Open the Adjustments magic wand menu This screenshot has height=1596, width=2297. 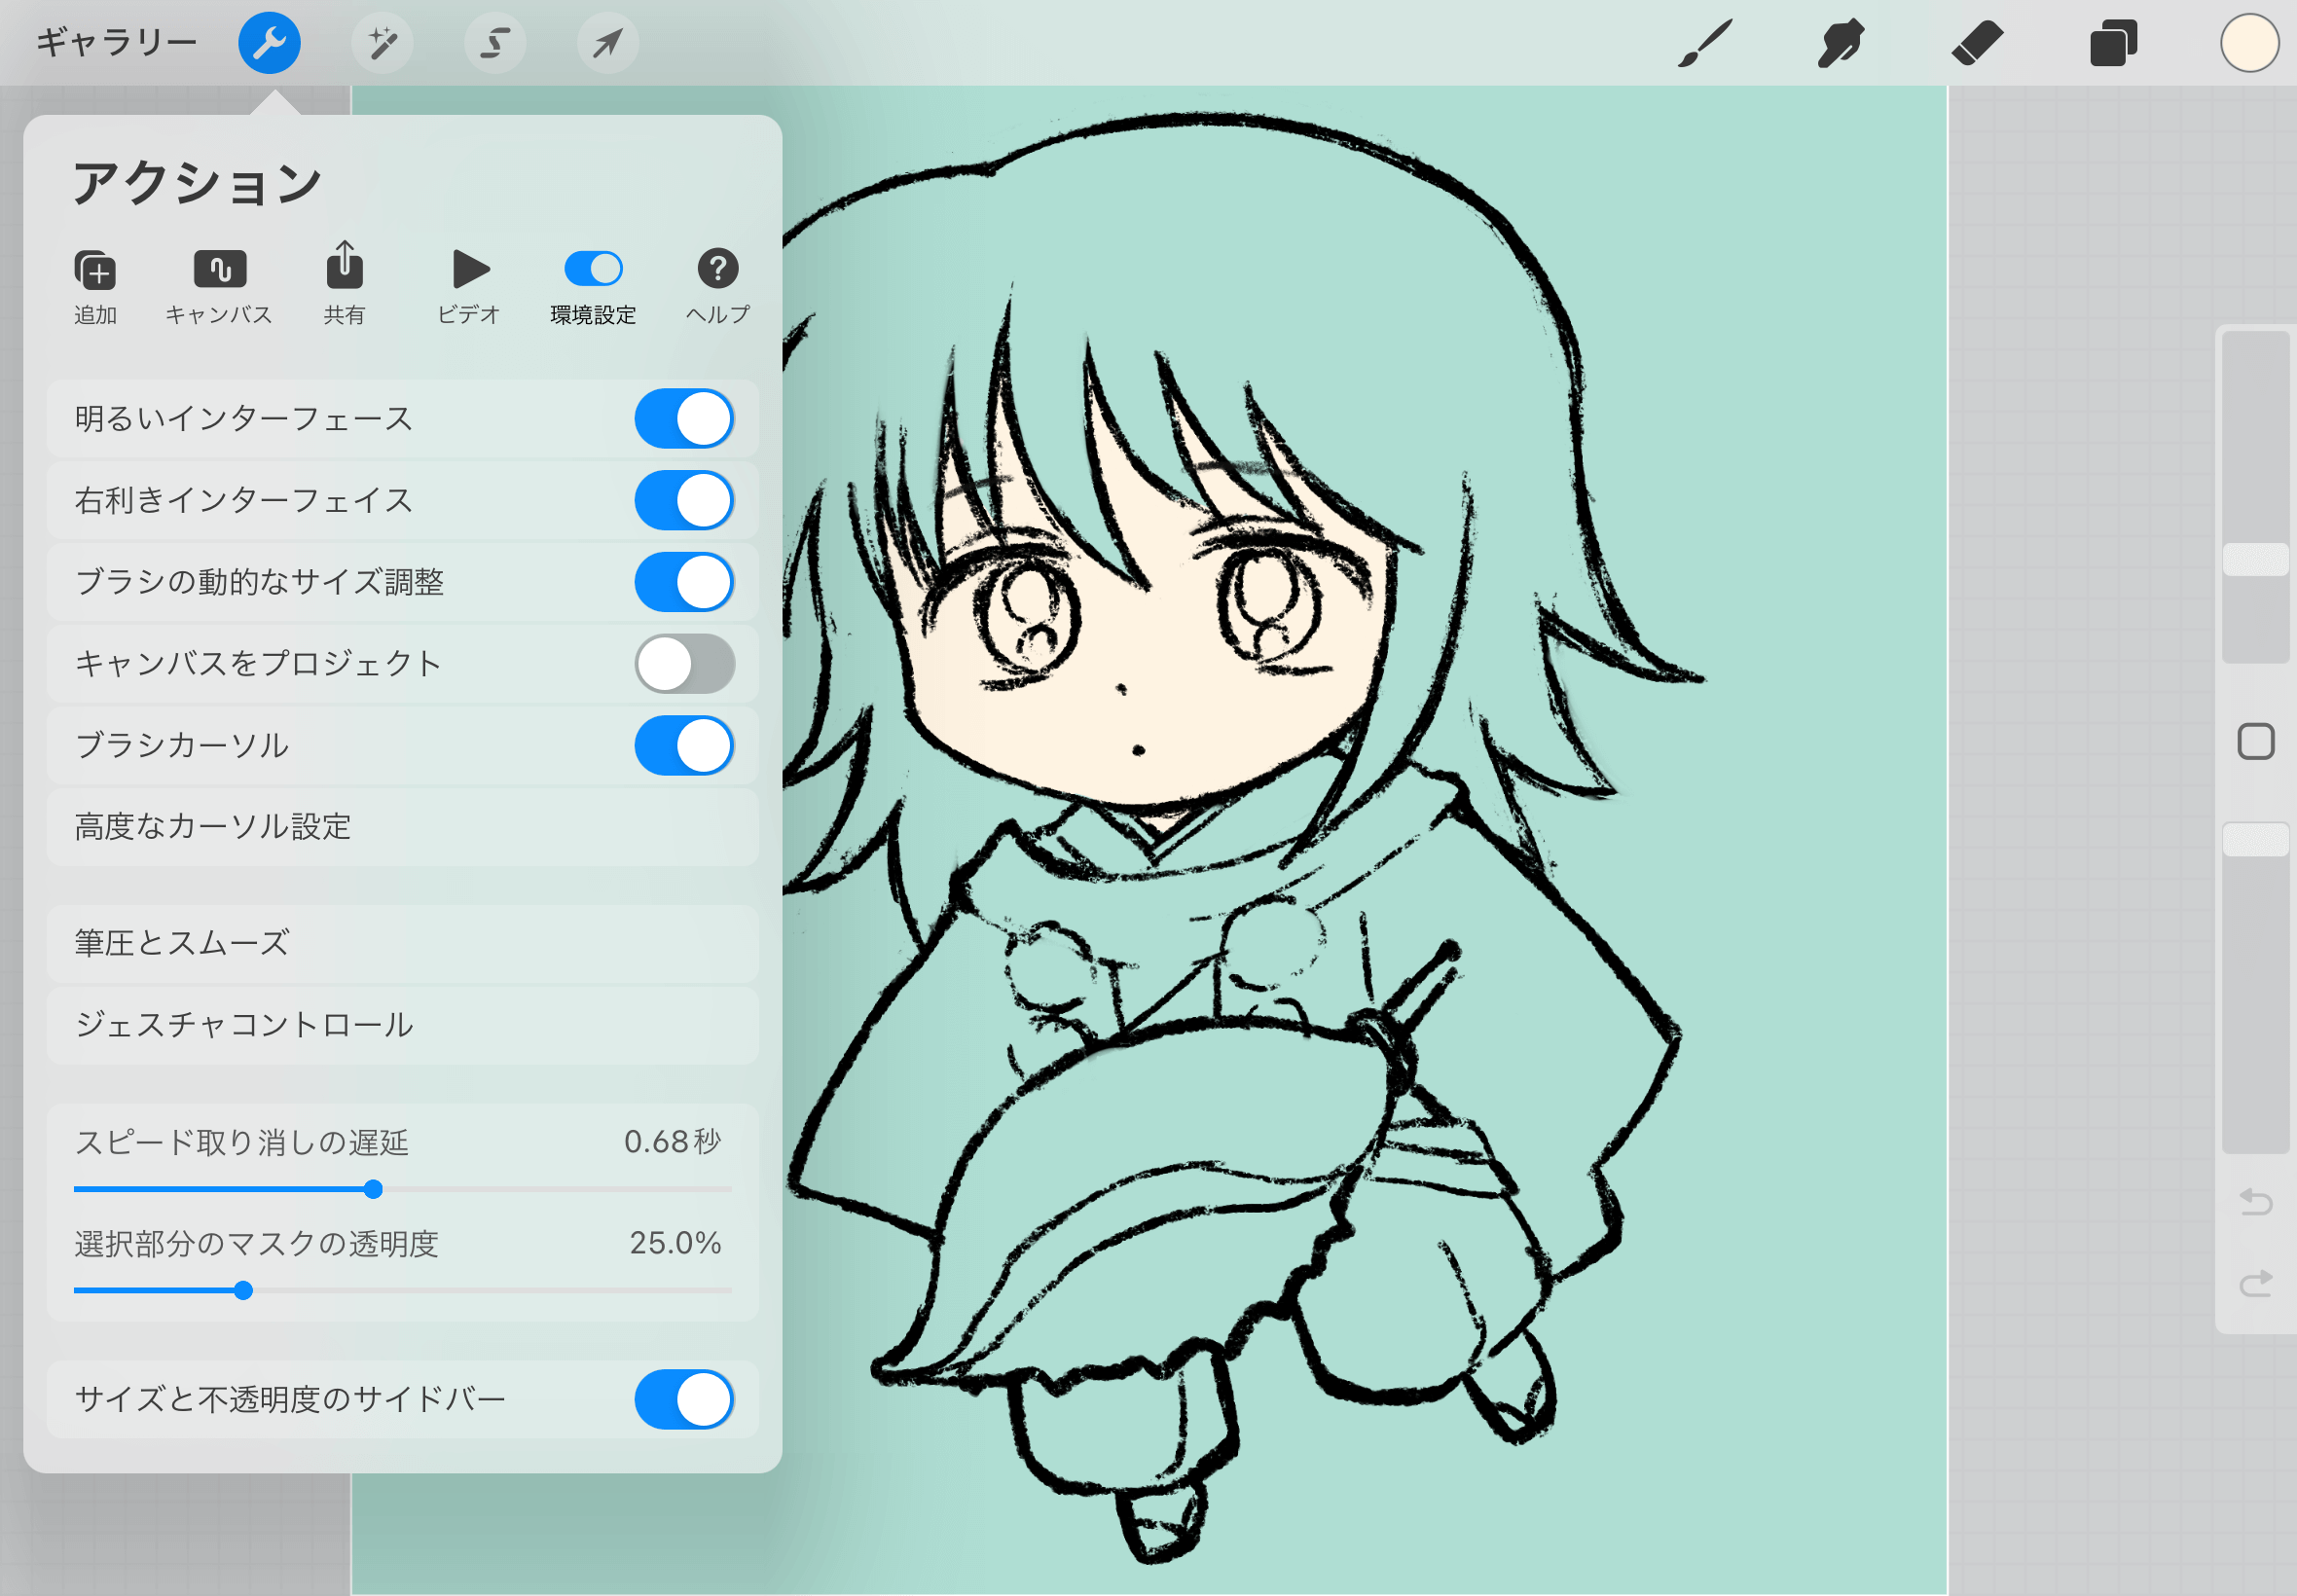pos(382,43)
